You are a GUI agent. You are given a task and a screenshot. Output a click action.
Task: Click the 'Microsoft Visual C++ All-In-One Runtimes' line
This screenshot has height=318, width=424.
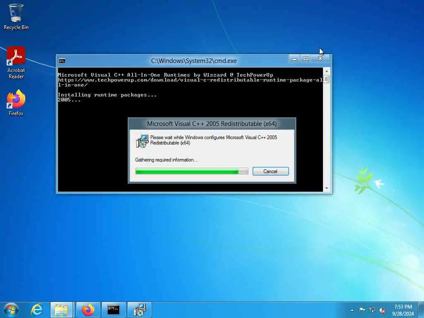(x=166, y=75)
